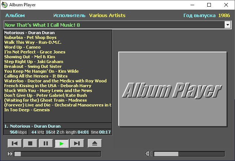Screen dimensions: 235x161
Task: Mute sound via the speaker icon
Action: pyautogui.click(x=149, y=154)
